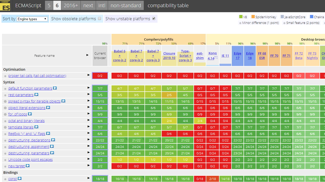Click the Current browser column header
Viewport: 325px width, 182px height.
pyautogui.click(x=100, y=56)
